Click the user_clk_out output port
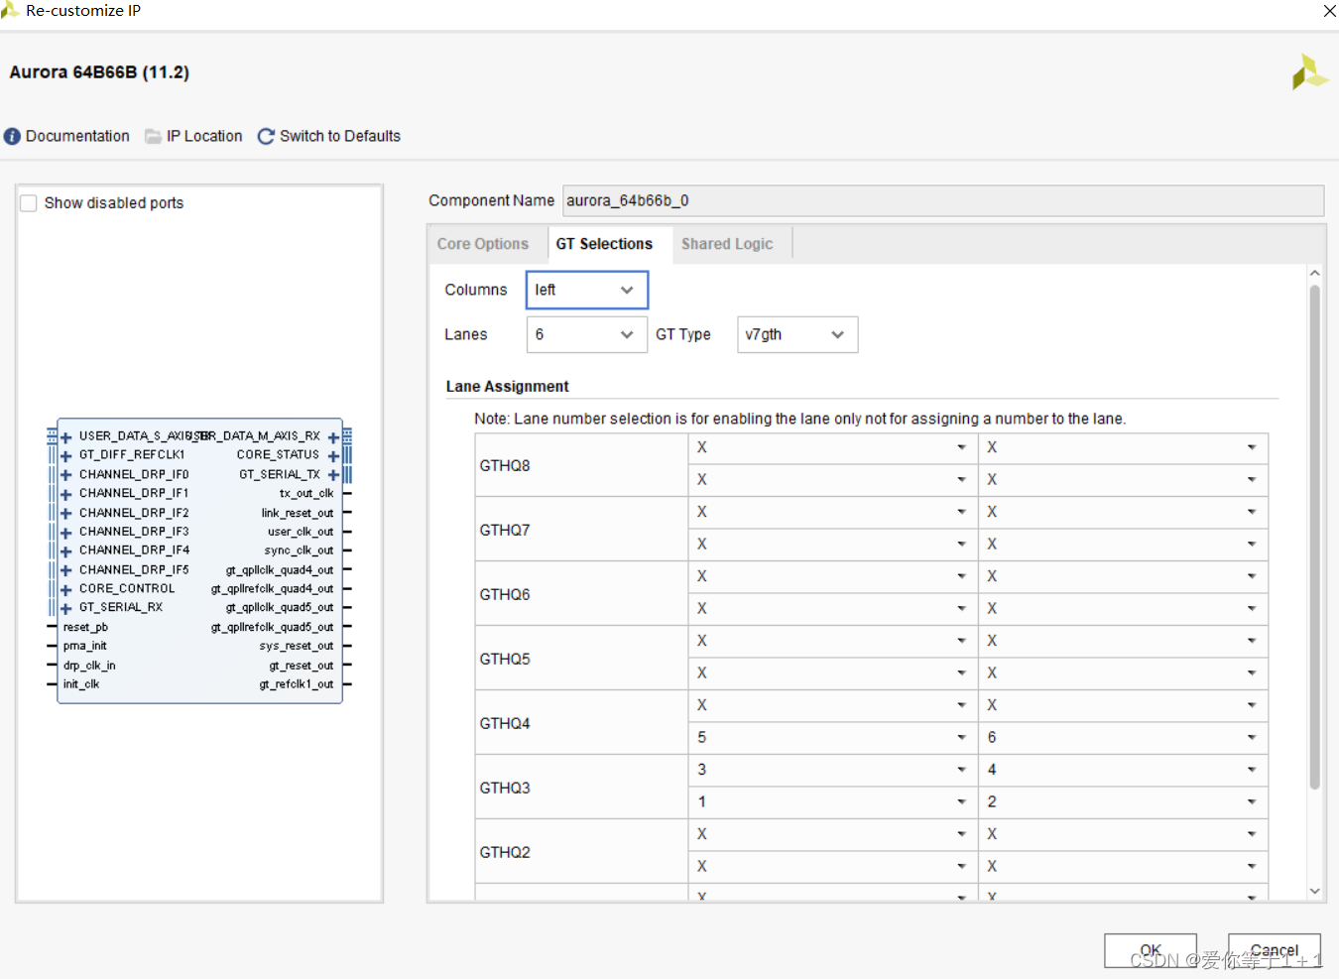Screen dimensions: 1339x979 pos(301,533)
